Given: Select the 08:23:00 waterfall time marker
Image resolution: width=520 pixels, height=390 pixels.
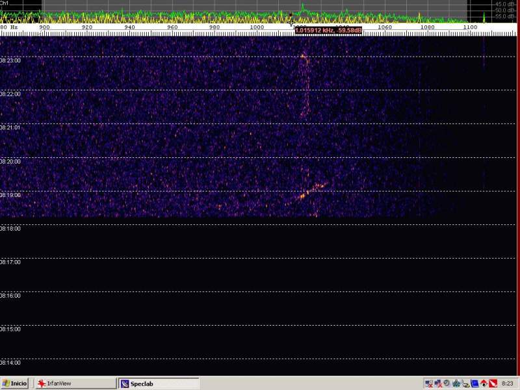Looking at the screenshot, I should pos(10,60).
